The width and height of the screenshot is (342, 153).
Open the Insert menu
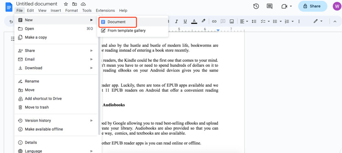point(56,11)
